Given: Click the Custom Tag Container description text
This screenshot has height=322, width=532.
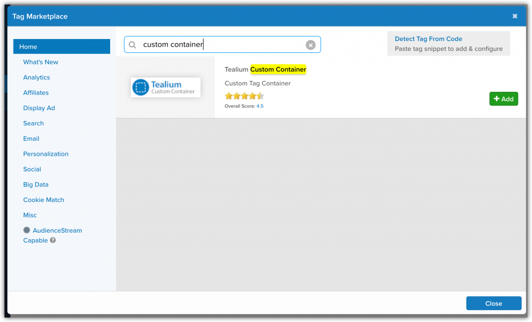Looking at the screenshot, I should (258, 83).
